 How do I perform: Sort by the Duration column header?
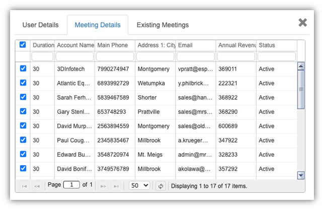[43, 45]
